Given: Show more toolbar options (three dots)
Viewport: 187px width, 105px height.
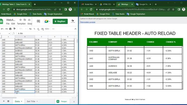Looking at the screenshot, I should [53, 29].
